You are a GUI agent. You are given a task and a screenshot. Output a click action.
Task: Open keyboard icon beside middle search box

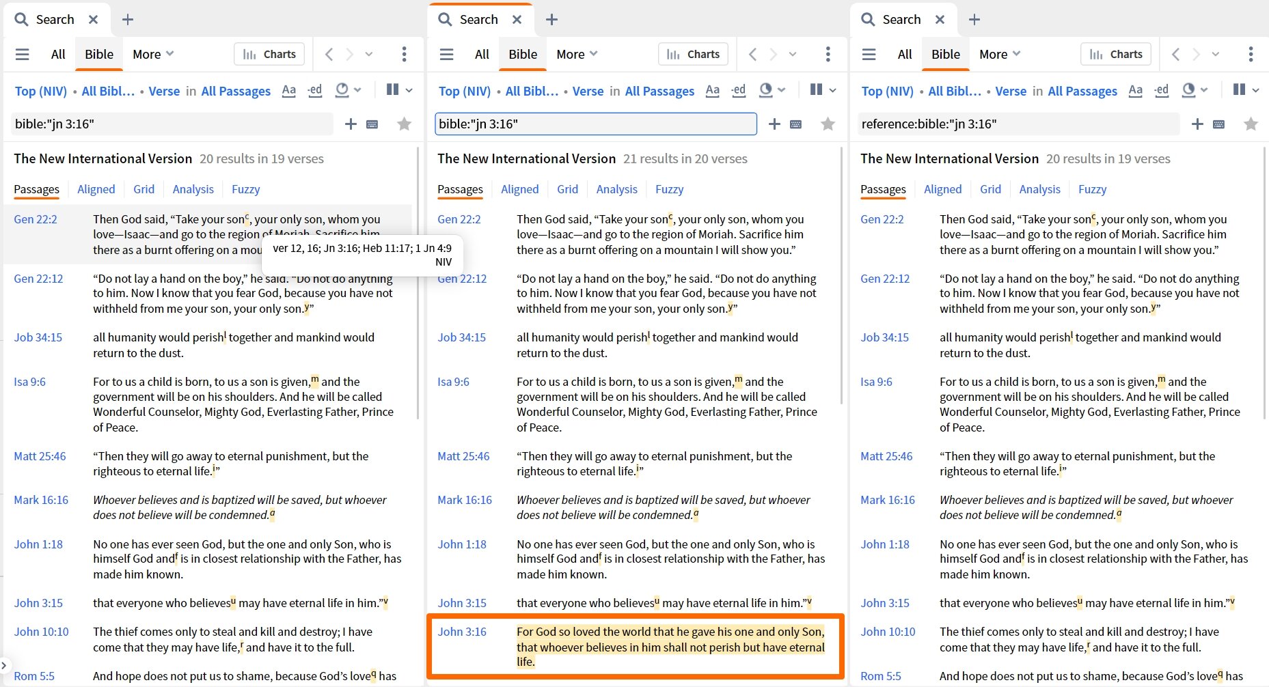tap(796, 124)
